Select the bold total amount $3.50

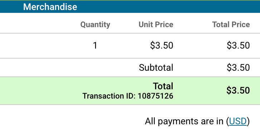coord(238,90)
